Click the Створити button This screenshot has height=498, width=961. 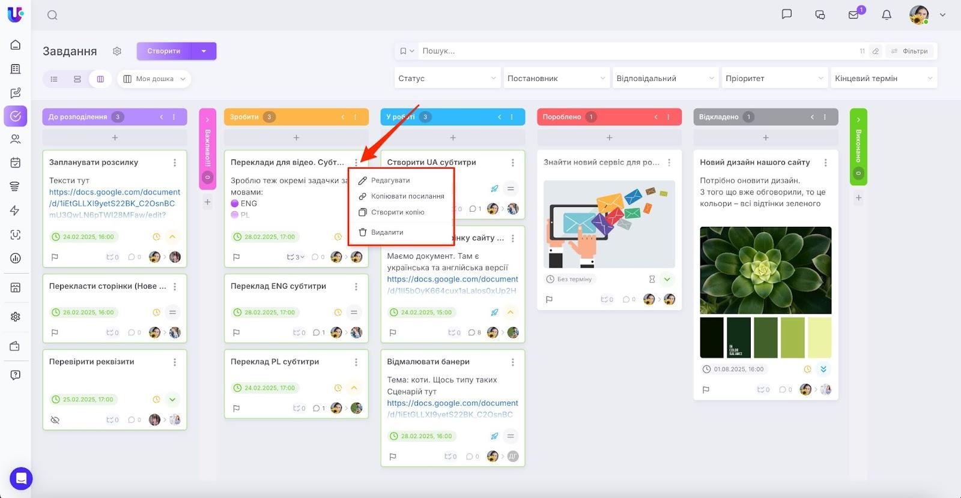coord(164,51)
